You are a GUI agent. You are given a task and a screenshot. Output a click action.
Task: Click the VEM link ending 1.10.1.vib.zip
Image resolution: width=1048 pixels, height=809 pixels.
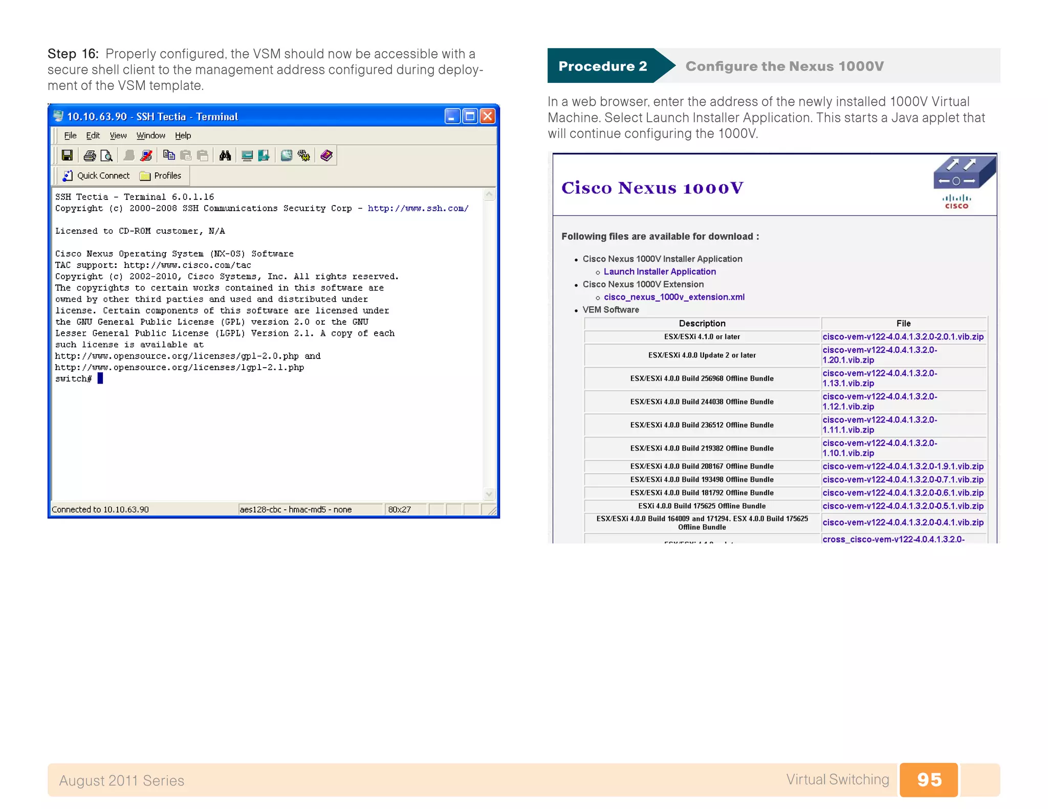[880, 448]
